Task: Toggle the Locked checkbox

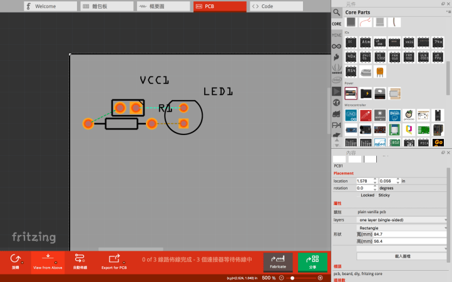Action: pos(358,195)
